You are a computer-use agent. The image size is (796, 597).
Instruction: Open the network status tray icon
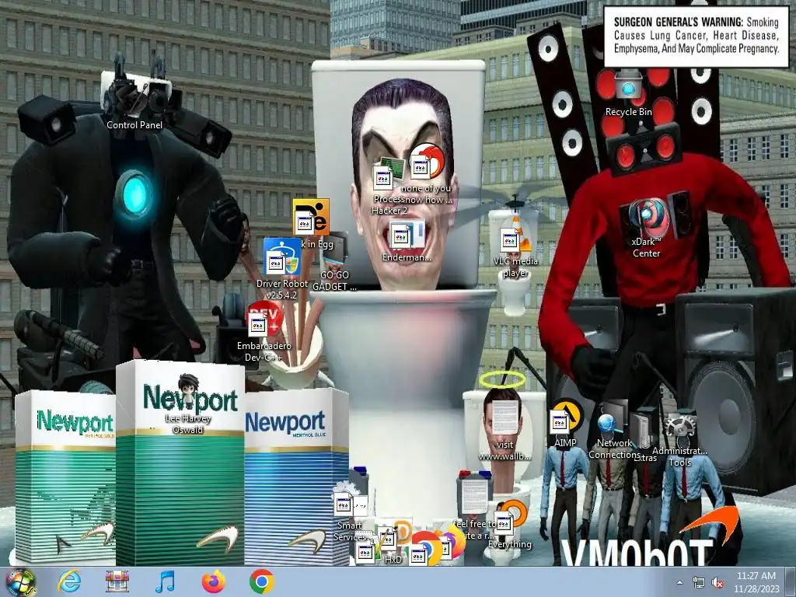(x=699, y=582)
